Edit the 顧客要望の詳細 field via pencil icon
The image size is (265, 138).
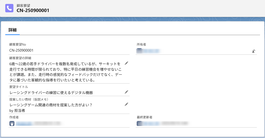tap(126, 63)
